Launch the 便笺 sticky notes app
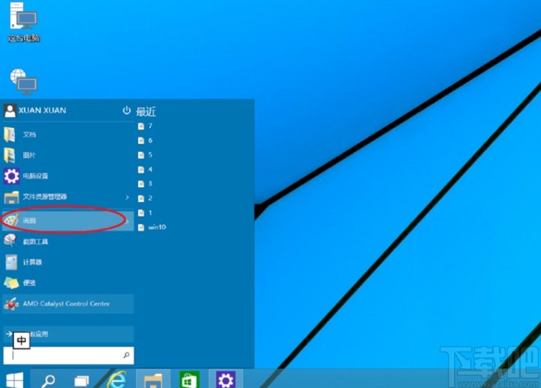This screenshot has width=541, height=388. [x=68, y=283]
